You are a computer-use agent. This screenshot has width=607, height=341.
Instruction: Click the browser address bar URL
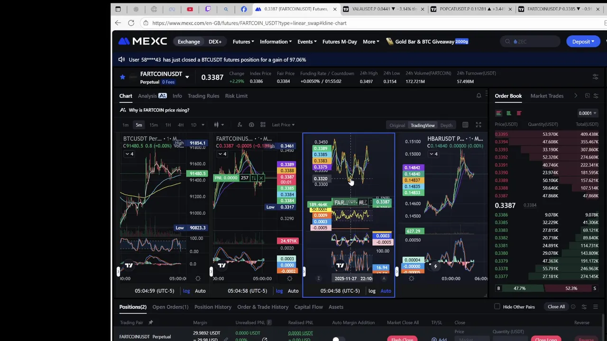click(249, 23)
